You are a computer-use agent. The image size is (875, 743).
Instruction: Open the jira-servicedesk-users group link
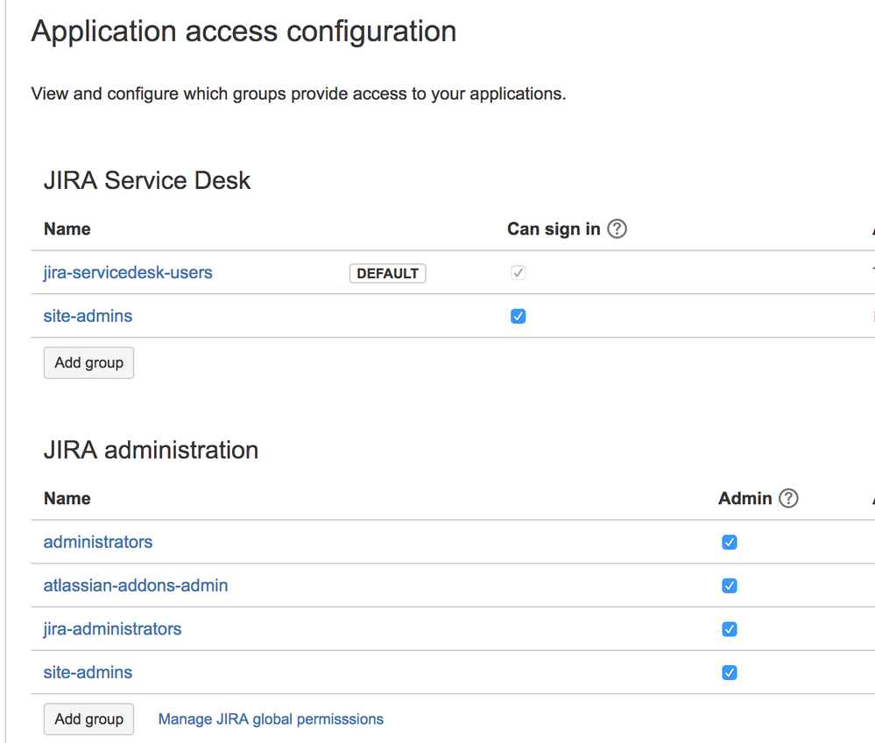(x=128, y=272)
